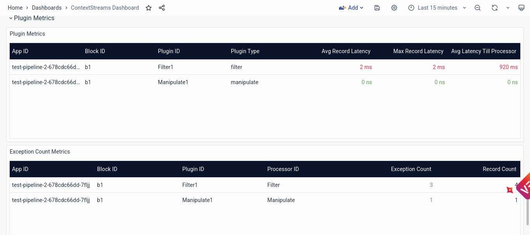530x235 pixels.
Task: Open the refresh interval dropdown arrow
Action: [x=508, y=8]
